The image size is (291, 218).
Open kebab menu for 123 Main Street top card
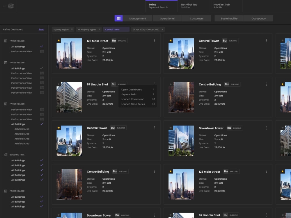pos(155,41)
